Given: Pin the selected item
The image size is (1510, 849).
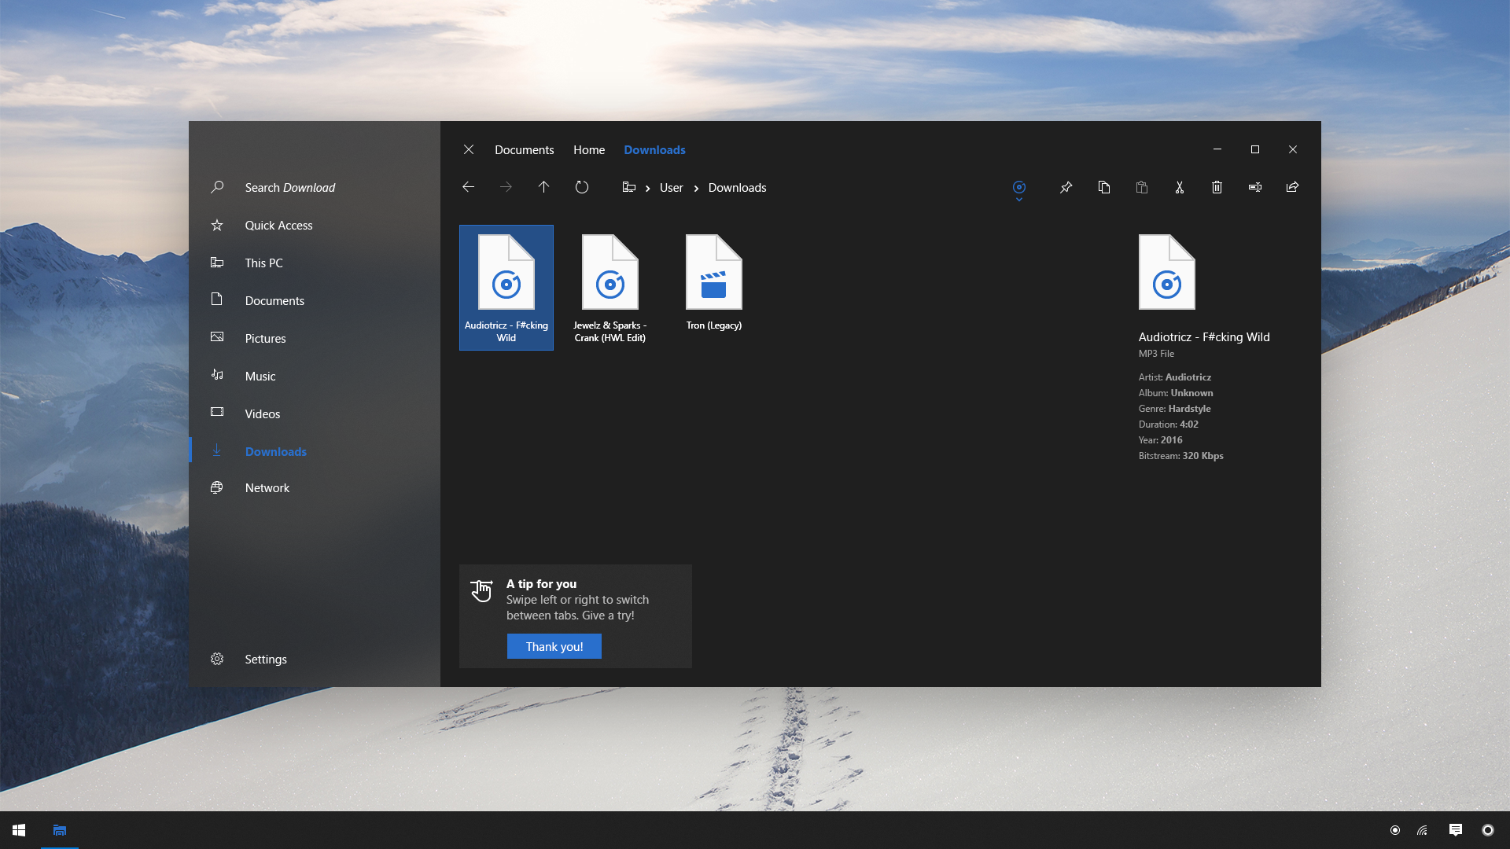Looking at the screenshot, I should tap(1066, 187).
